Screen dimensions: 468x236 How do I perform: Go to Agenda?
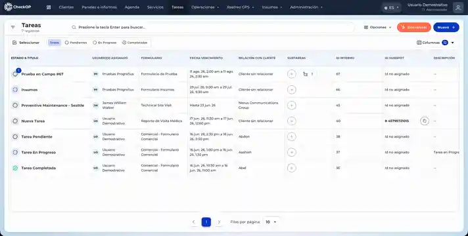132,7
